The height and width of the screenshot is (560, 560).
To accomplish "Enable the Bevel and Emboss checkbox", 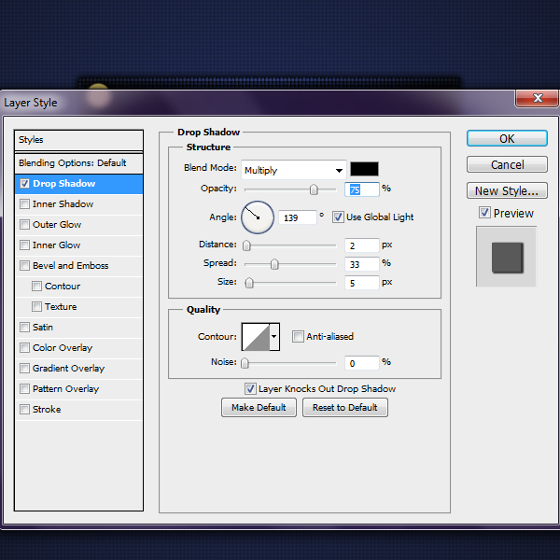I will pos(24,266).
